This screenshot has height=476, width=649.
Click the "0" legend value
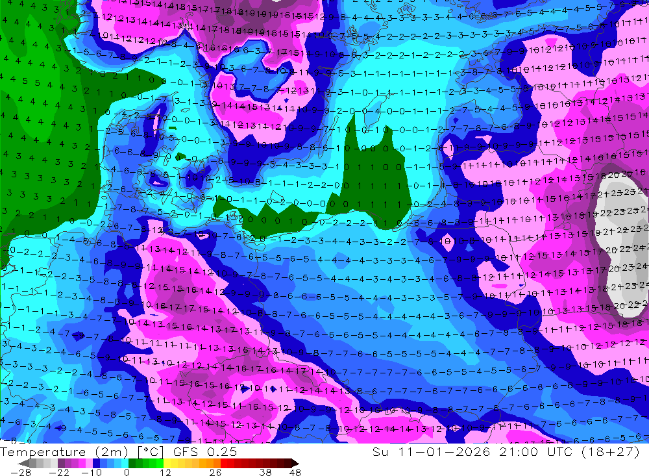coord(127,473)
